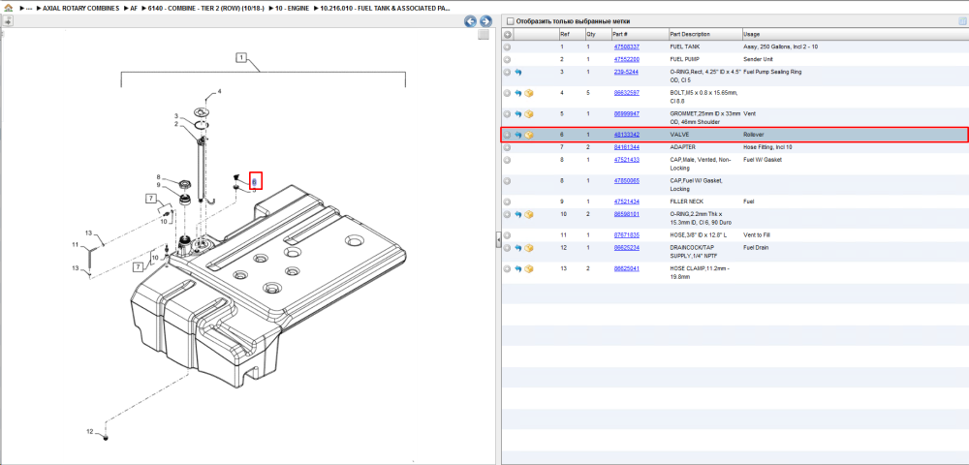Sort by the Part # column header
Screen dimensions: 969x465
[639, 35]
